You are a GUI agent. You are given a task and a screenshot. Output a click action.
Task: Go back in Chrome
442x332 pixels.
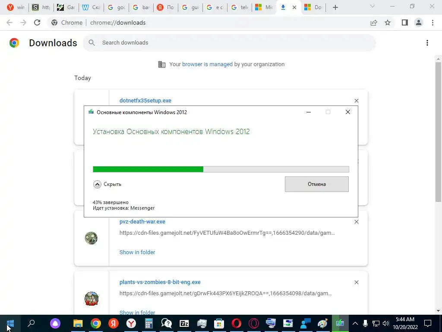click(x=9, y=22)
